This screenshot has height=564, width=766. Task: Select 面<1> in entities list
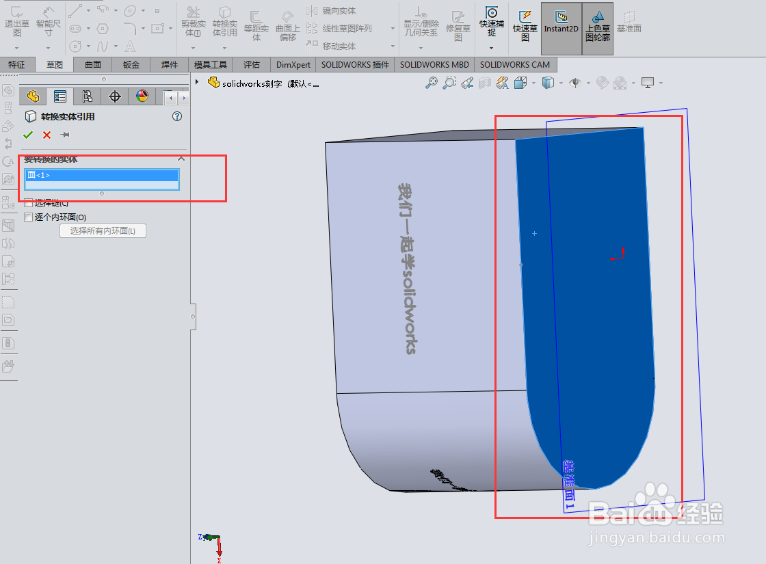(102, 175)
